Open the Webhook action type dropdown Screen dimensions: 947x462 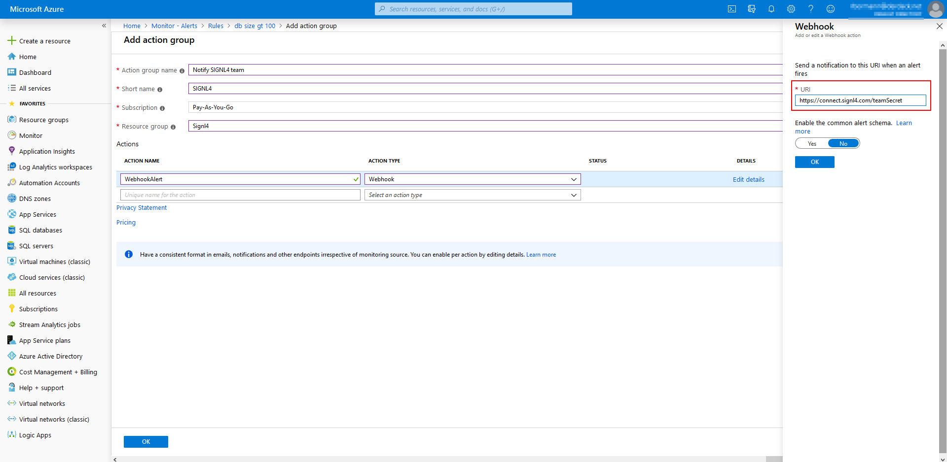pyautogui.click(x=473, y=179)
